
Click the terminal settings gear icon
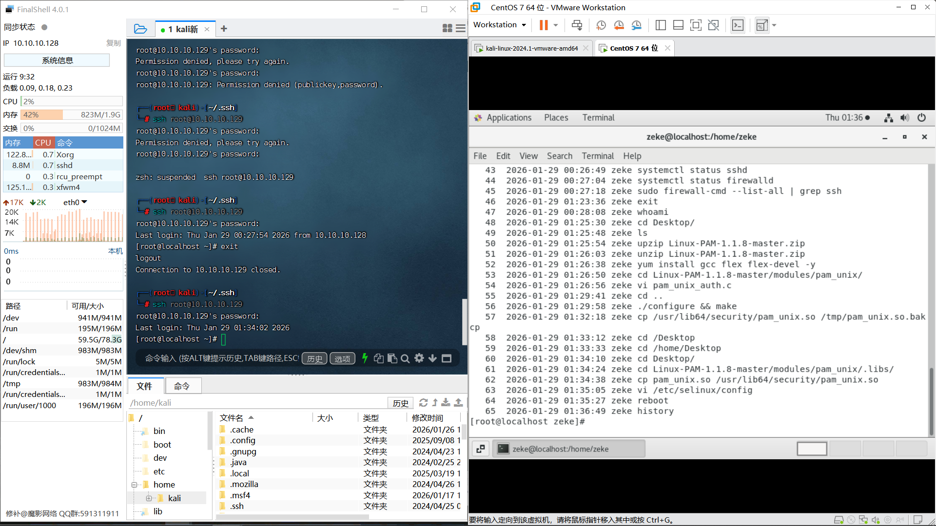[x=419, y=358]
